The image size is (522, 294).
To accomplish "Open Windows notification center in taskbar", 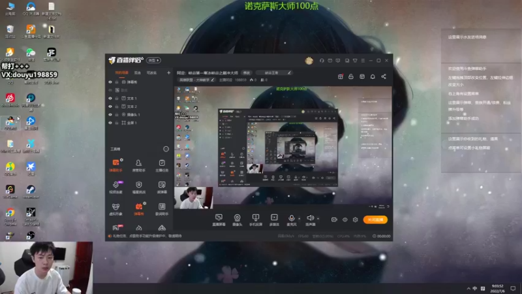I will pos(513,289).
